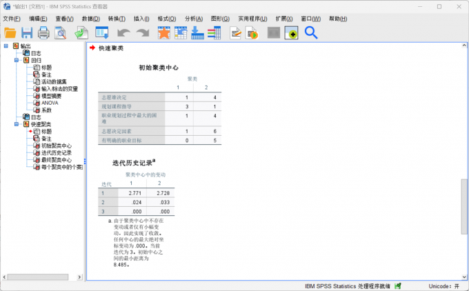Viewport: 469px width, 291px height.
Task: Open the 文件(F) menu
Action: coord(11,18)
